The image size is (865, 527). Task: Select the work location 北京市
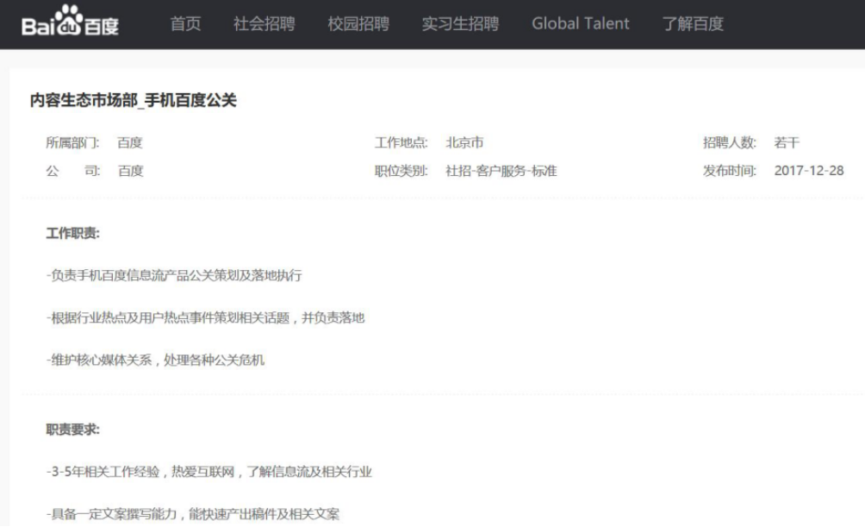[x=464, y=143]
